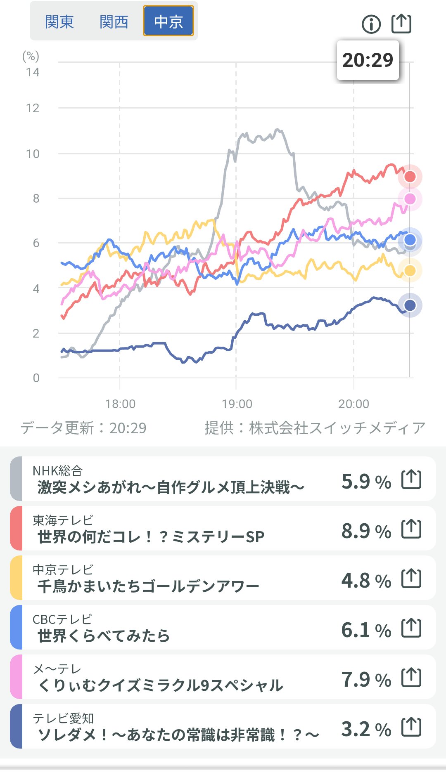
Task: Click the yellow data point on chart
Action: click(x=410, y=271)
